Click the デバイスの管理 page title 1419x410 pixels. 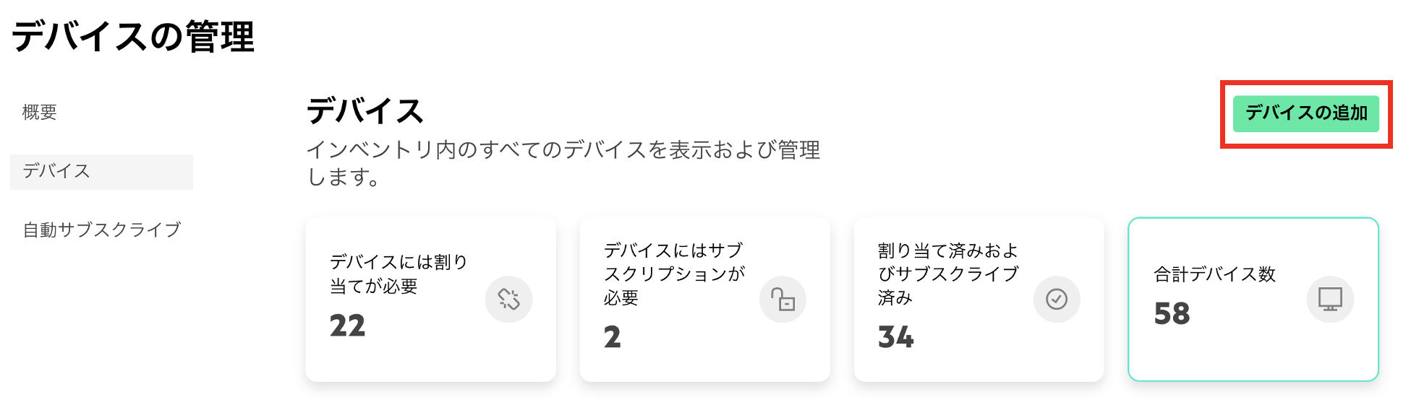133,36
